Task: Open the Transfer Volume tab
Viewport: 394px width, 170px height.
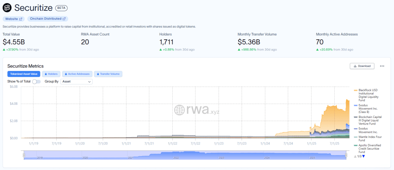Action: pyautogui.click(x=108, y=74)
